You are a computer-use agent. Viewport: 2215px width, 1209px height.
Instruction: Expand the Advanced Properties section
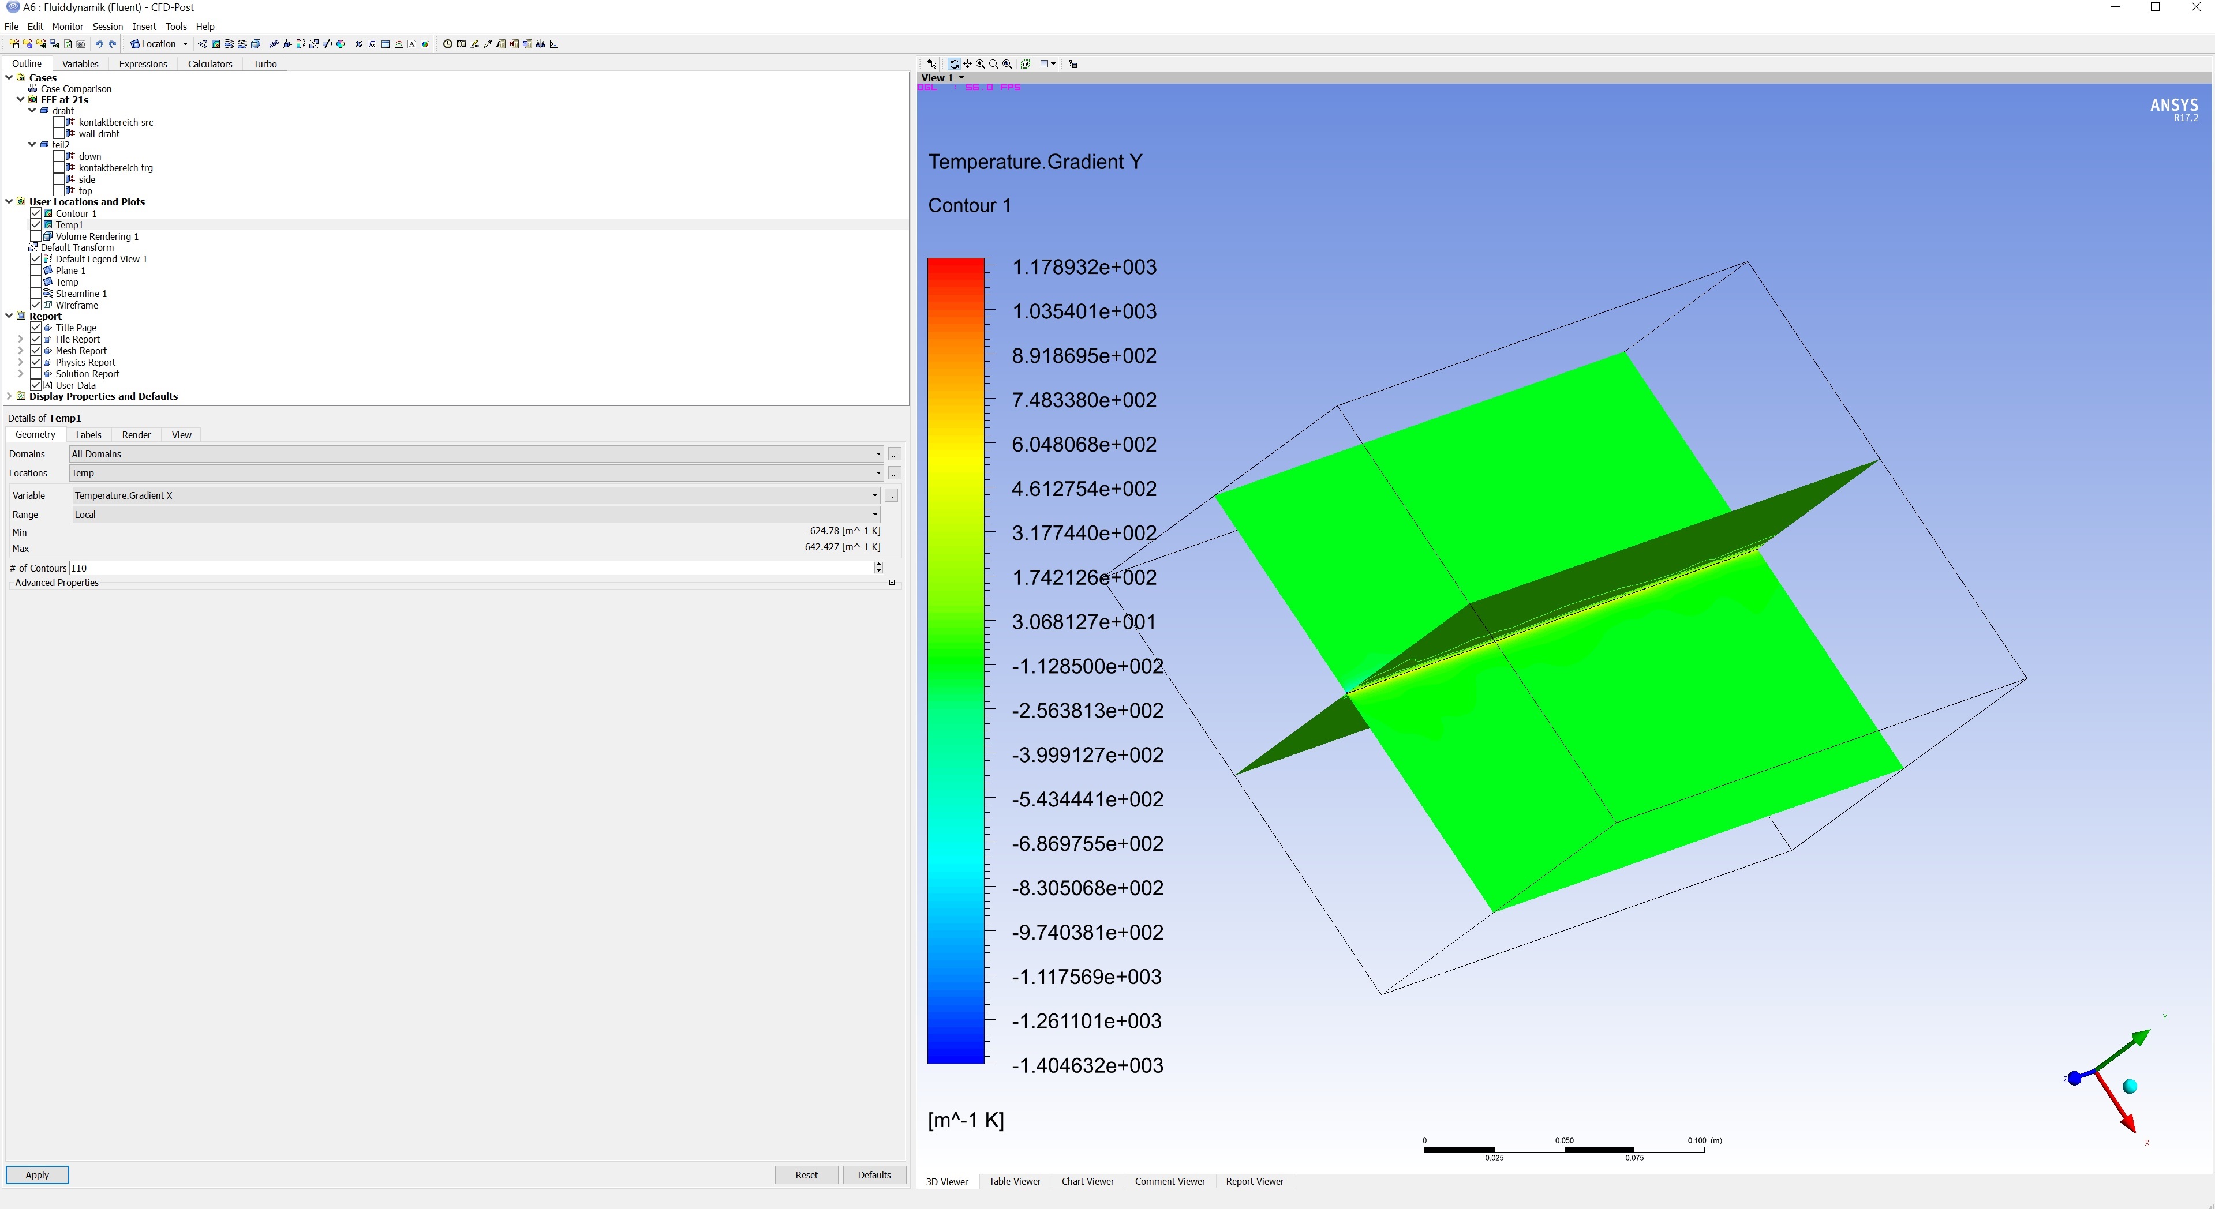892,583
